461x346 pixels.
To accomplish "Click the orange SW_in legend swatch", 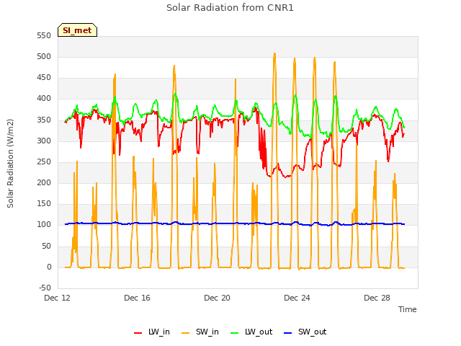I will pos(186,333).
